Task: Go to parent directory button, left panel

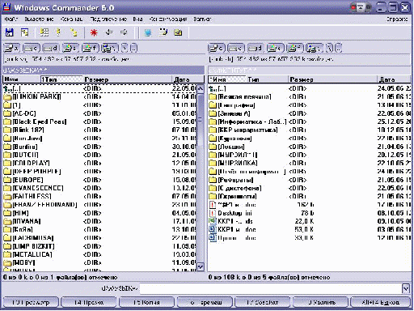Action: pos(134,48)
